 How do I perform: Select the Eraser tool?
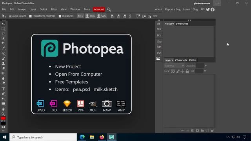[x=3, y=69]
